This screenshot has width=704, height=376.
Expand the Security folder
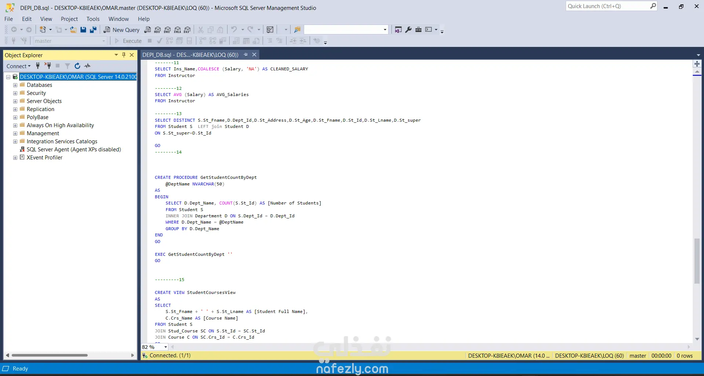15,93
